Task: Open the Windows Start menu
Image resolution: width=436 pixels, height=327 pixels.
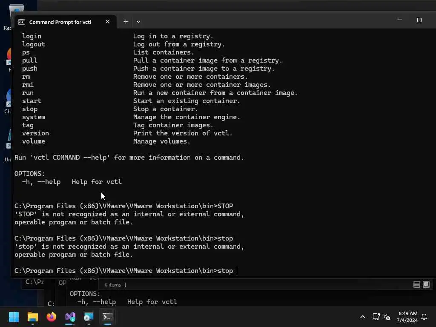Action: (x=14, y=317)
